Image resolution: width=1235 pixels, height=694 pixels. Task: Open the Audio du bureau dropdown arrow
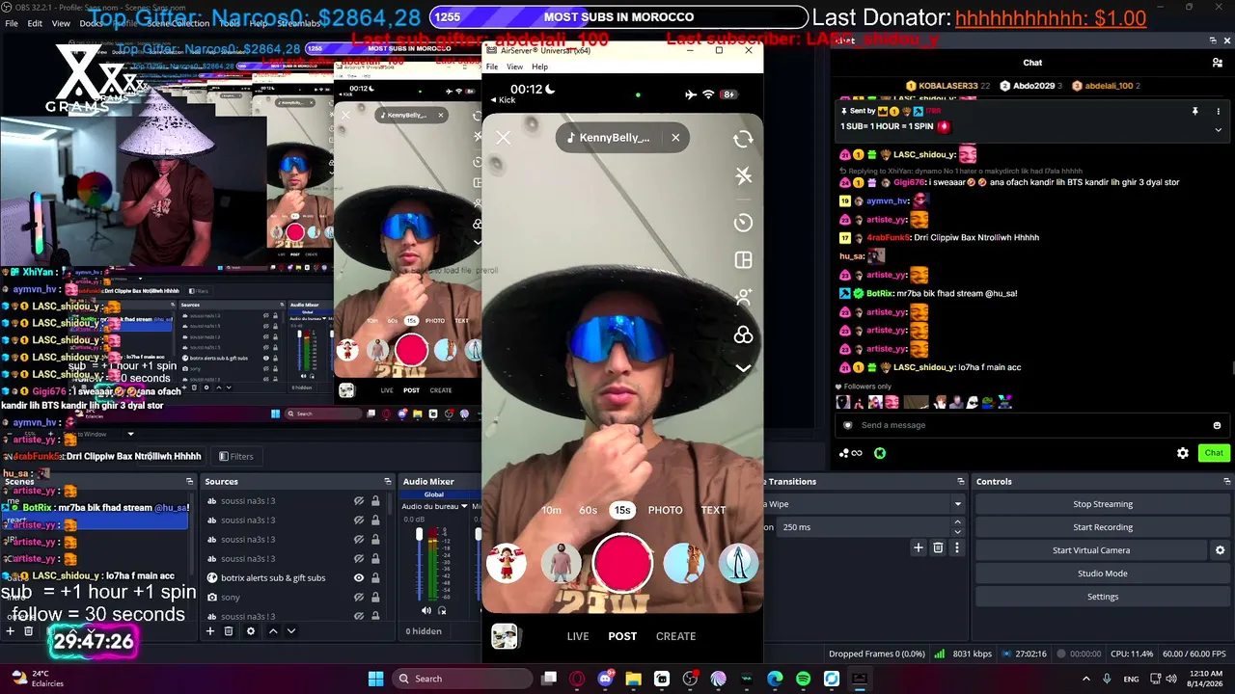pyautogui.click(x=464, y=506)
